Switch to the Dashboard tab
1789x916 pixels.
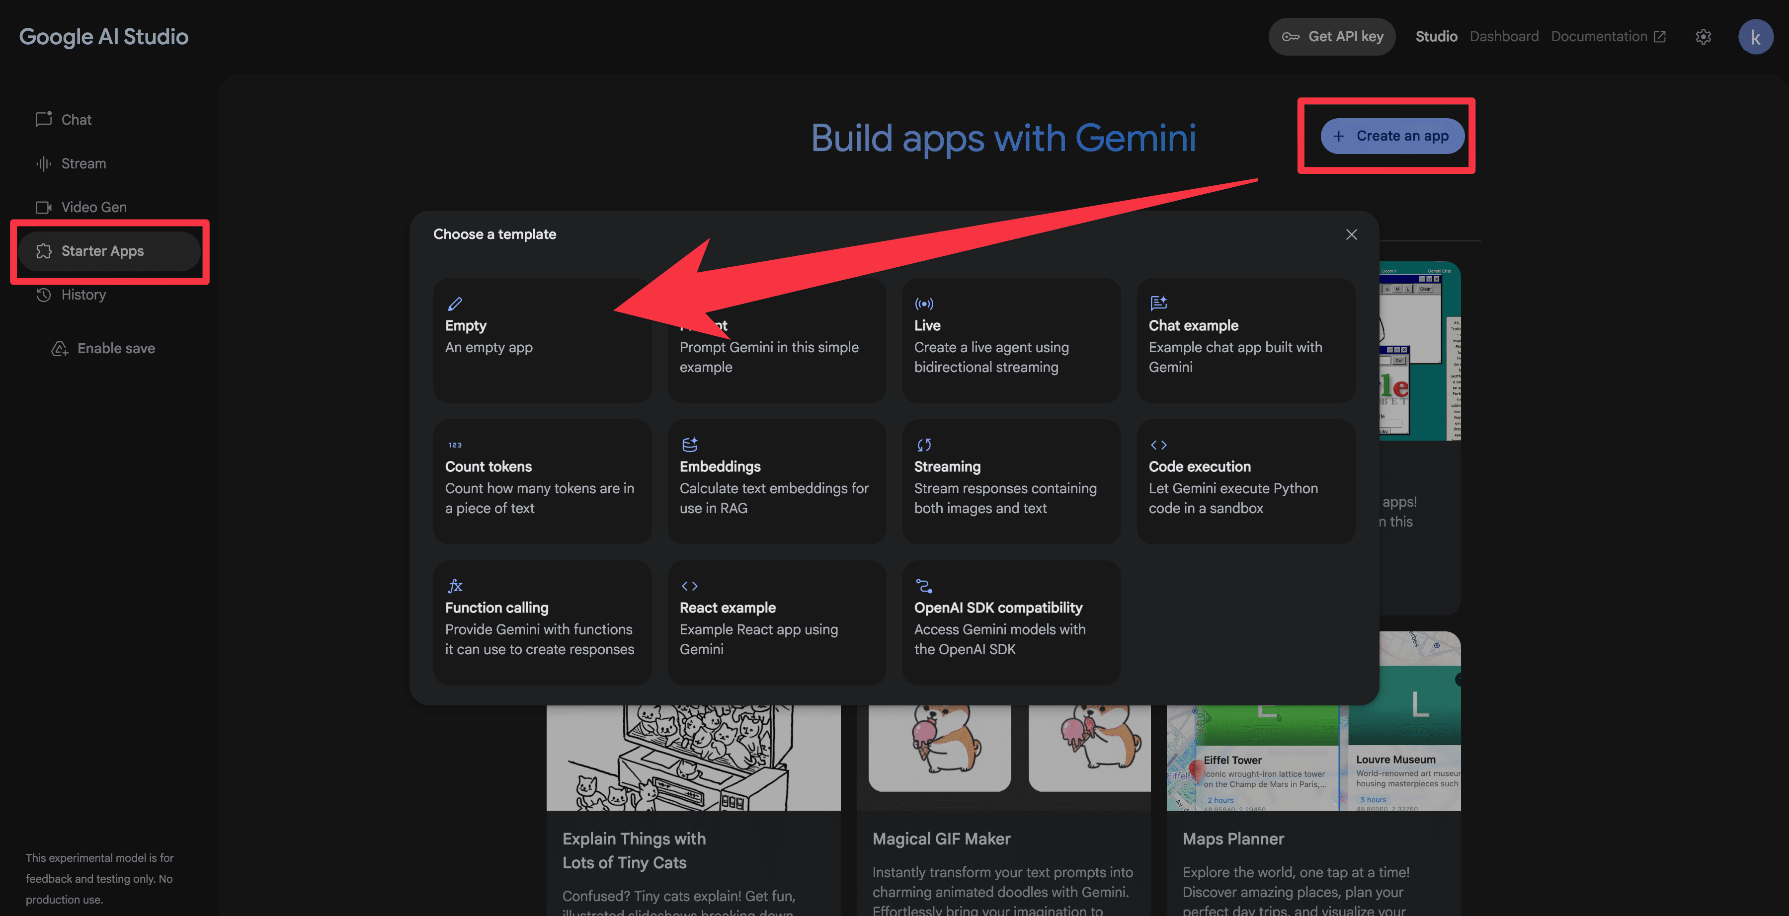(x=1504, y=37)
